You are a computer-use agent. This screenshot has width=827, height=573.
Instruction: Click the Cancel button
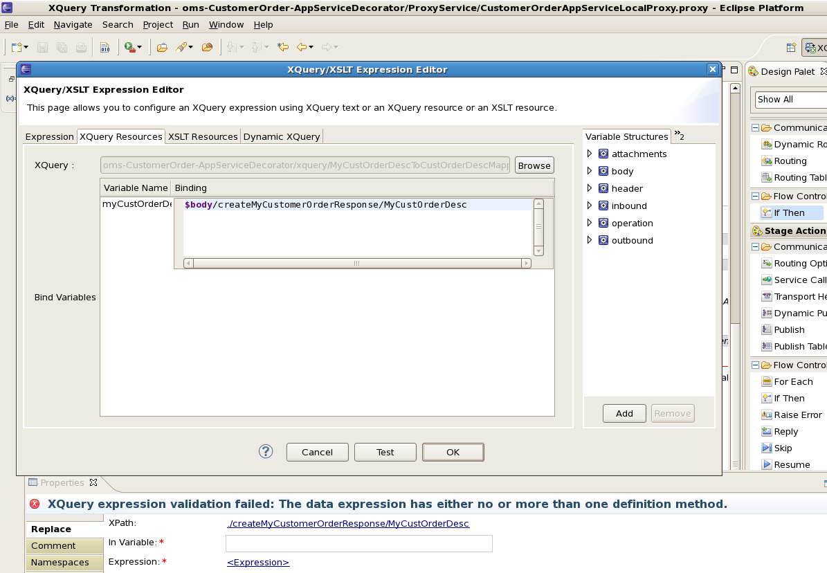tap(318, 452)
